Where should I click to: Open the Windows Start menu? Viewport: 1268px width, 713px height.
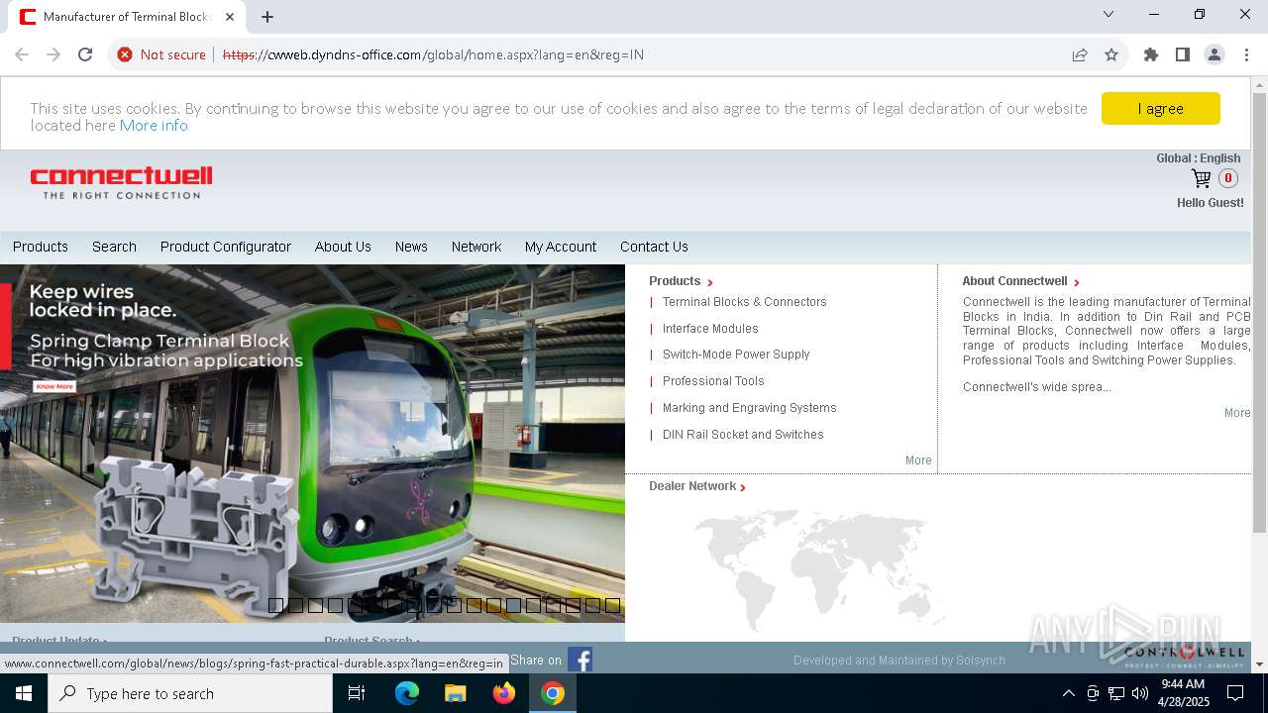point(24,693)
